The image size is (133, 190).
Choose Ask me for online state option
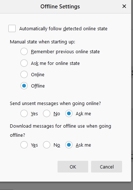[x=24, y=63]
